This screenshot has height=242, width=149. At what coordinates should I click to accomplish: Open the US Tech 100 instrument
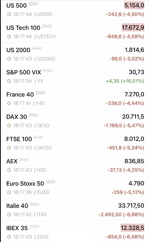click(x=75, y=32)
